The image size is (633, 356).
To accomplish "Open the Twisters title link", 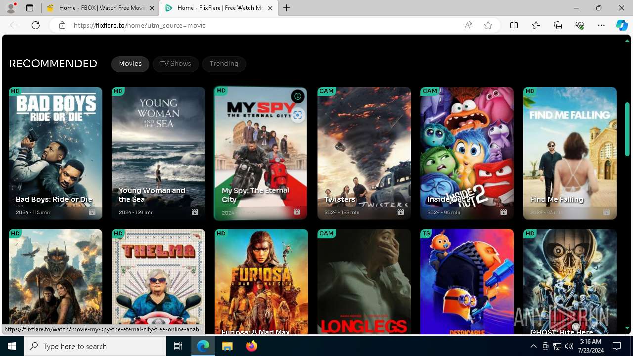I will (x=340, y=199).
